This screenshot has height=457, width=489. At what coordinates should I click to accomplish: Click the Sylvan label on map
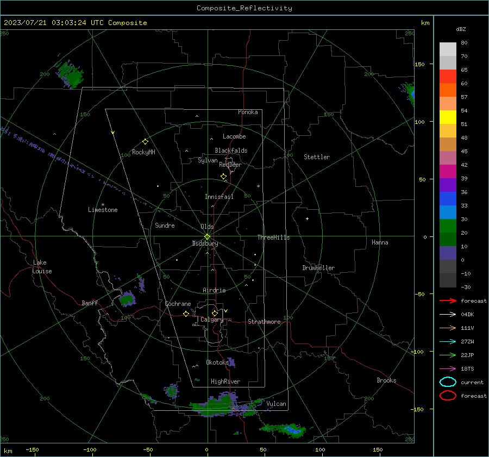[208, 160]
